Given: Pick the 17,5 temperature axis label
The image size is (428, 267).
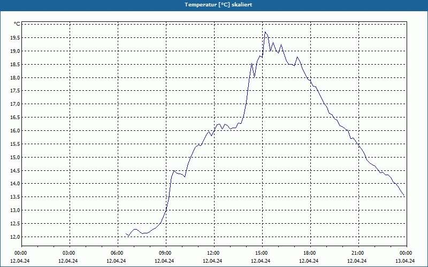Looking at the screenshot, I should point(15,91).
